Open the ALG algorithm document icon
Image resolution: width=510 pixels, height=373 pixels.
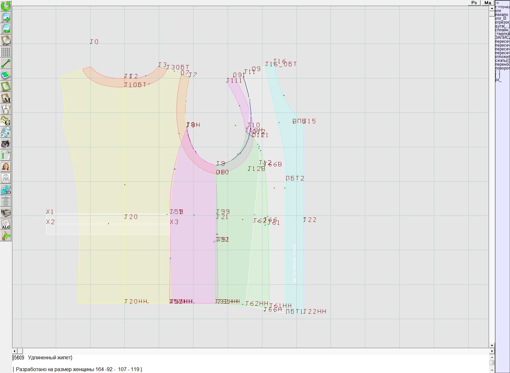tap(6, 224)
